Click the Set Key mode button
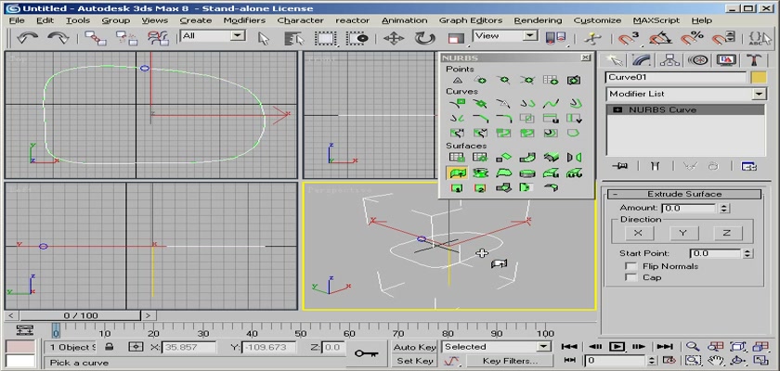780x371 pixels. point(414,361)
